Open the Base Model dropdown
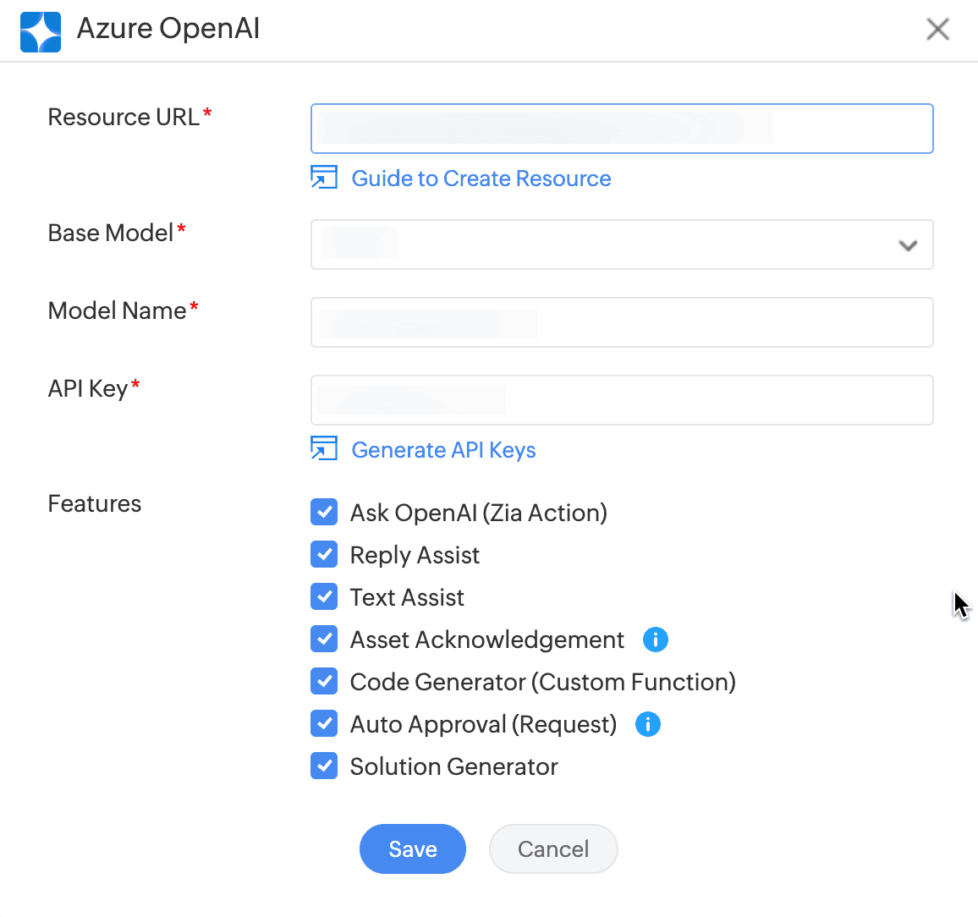This screenshot has width=978, height=917. point(908,245)
